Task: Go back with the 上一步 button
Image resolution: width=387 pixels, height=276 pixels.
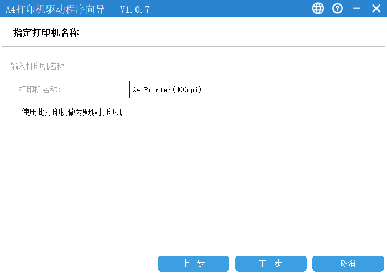Action: pyautogui.click(x=193, y=263)
